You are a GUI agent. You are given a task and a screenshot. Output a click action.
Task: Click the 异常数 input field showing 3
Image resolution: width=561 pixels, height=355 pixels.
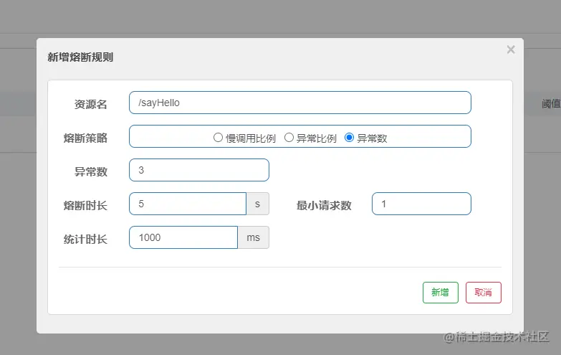click(199, 170)
